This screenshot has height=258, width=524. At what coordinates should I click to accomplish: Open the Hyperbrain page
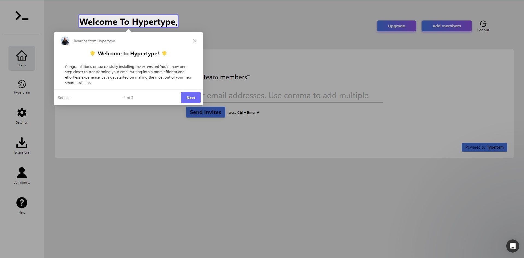(22, 87)
